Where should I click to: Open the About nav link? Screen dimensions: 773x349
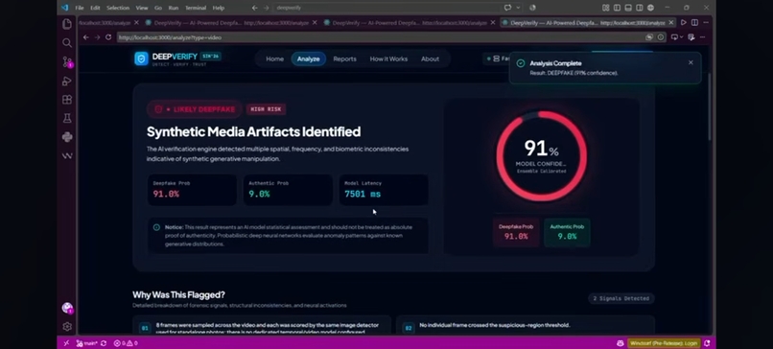pyautogui.click(x=430, y=58)
